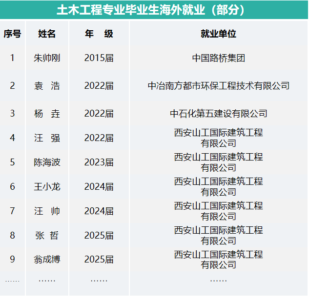This screenshot has height=302, width=309.
Task: Click the name 袁浩 in row 2
Action: [x=47, y=86]
